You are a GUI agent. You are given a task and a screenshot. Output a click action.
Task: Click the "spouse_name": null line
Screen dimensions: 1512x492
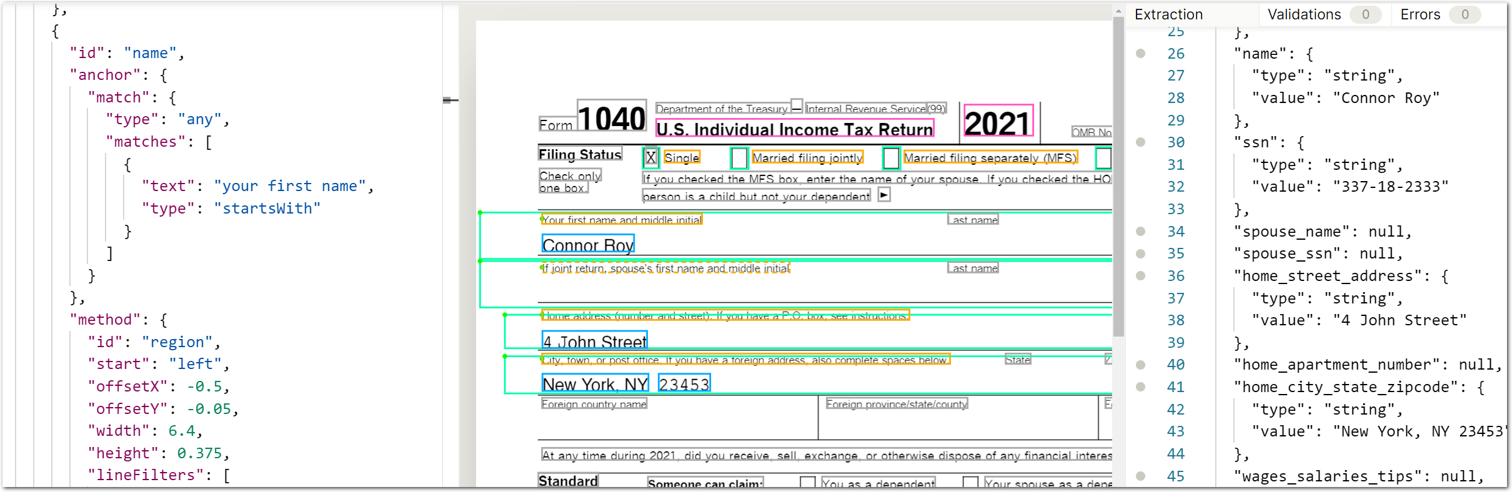(1323, 232)
